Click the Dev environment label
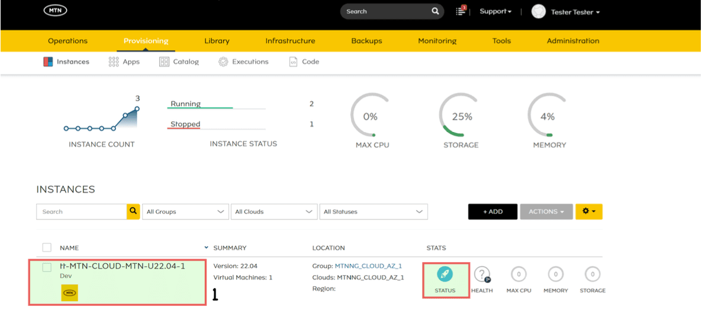This screenshot has height=326, width=702. point(66,276)
